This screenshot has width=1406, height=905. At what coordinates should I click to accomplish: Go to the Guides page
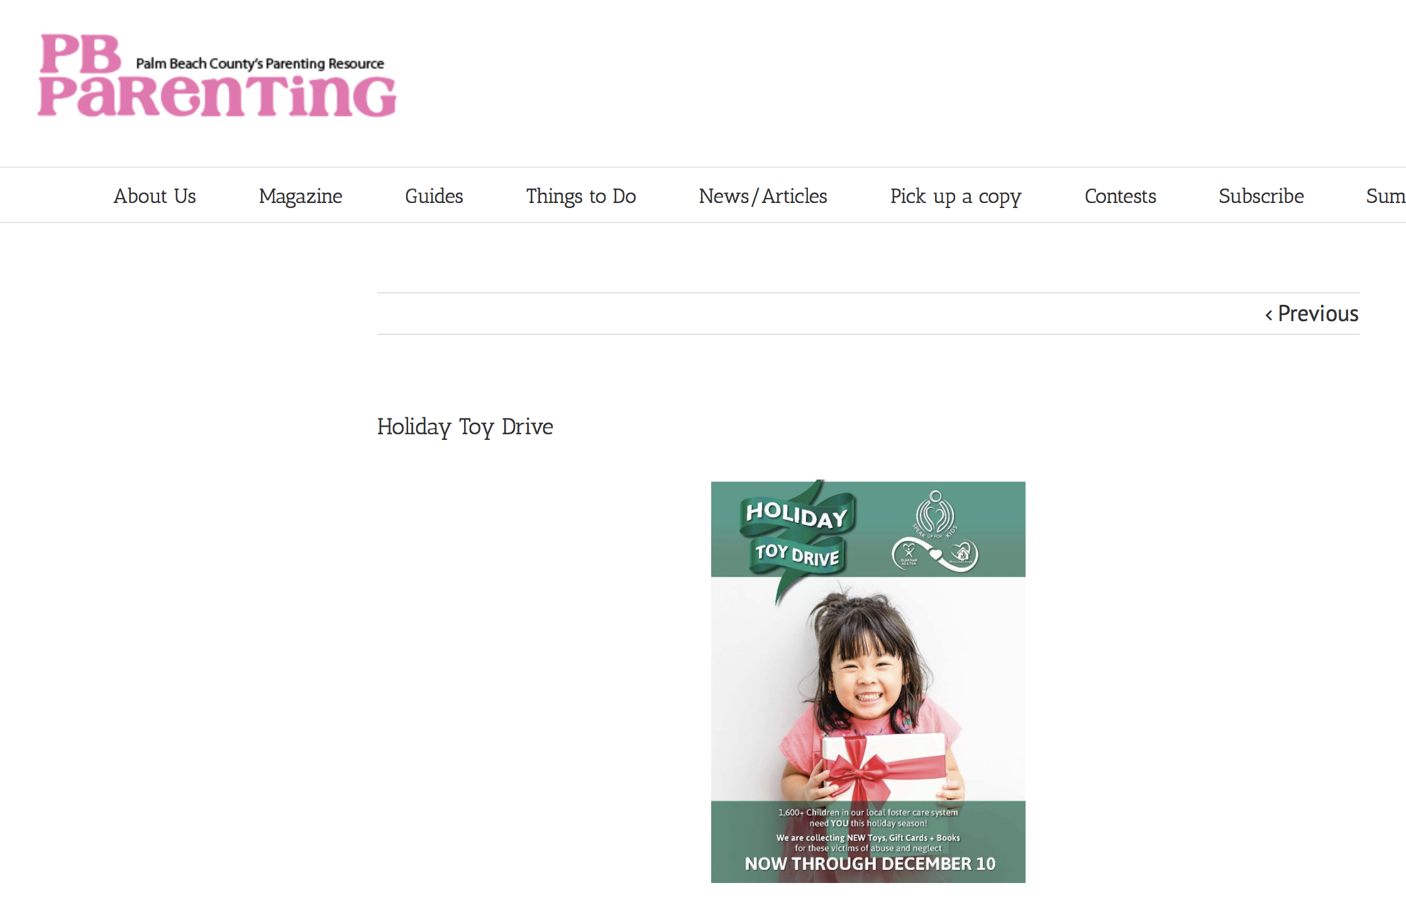tap(434, 196)
